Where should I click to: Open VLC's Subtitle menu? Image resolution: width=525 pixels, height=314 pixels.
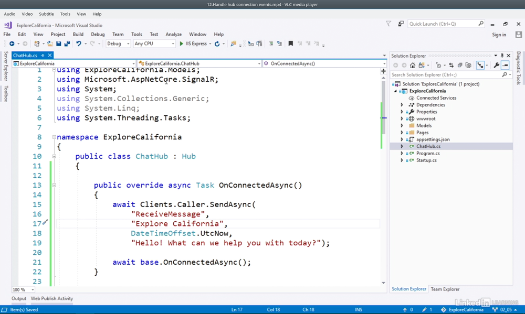[46, 14]
